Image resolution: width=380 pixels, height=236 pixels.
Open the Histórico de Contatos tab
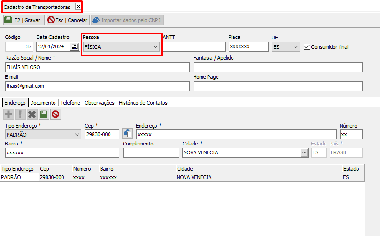(143, 103)
